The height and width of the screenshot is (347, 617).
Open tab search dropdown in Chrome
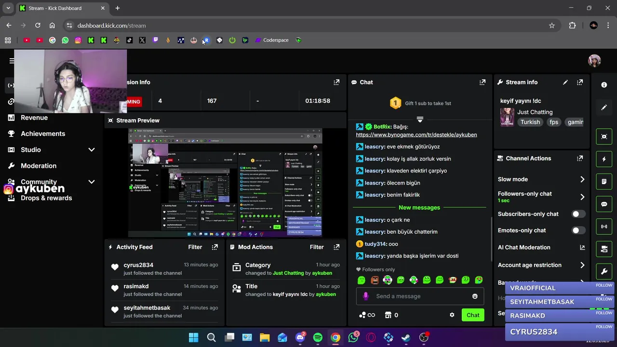(8, 8)
